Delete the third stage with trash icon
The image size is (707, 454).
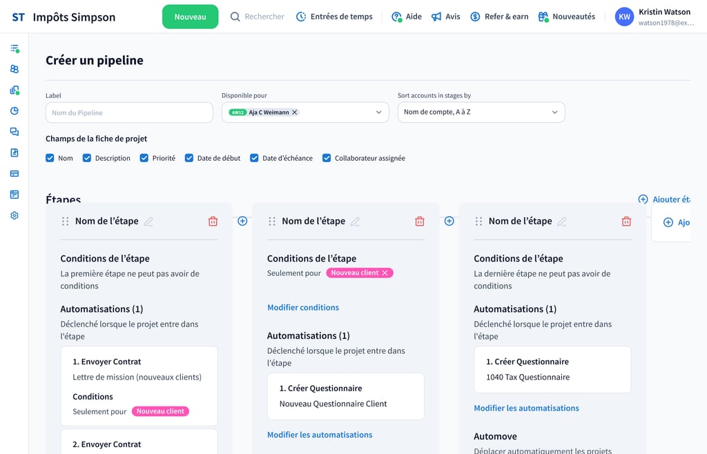tap(626, 221)
